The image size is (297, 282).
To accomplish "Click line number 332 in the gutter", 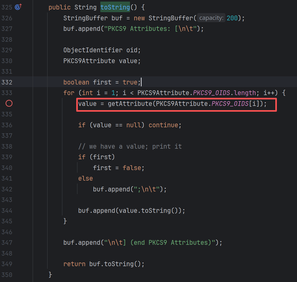I will [7, 82].
